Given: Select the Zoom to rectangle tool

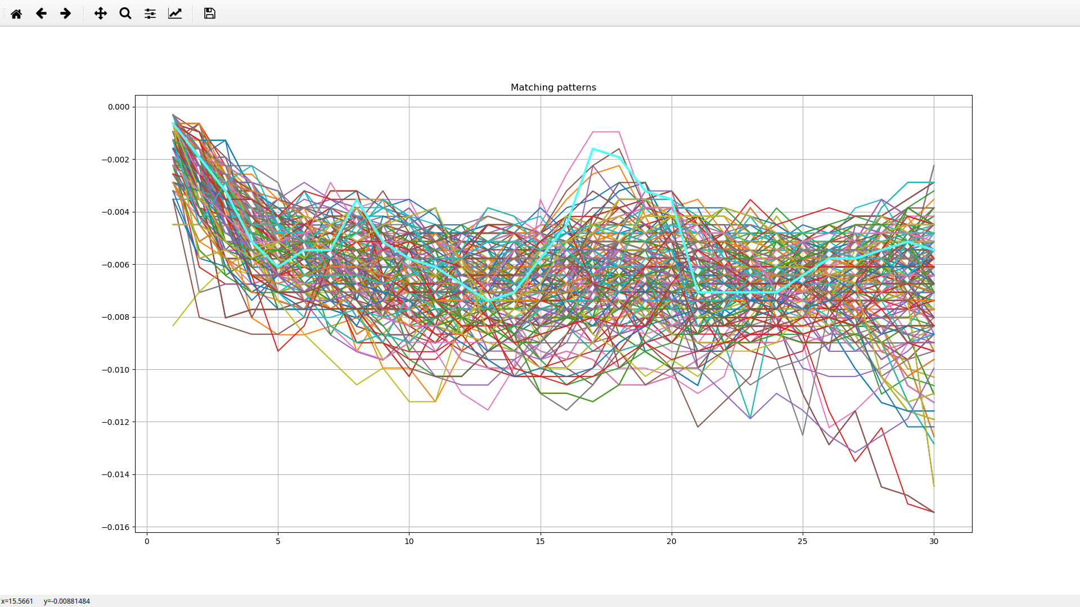Looking at the screenshot, I should [x=125, y=13].
